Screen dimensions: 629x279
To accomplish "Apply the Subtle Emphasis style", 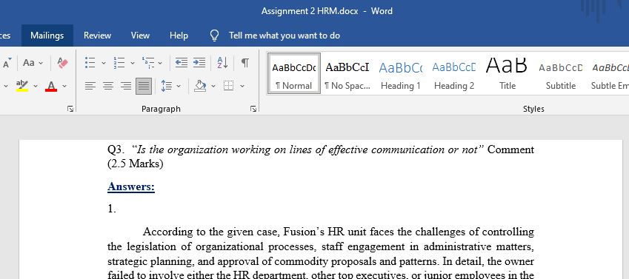I will tap(610, 74).
